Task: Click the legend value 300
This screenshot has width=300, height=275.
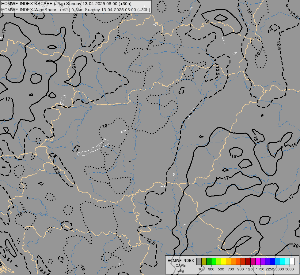Action: click(x=211, y=269)
